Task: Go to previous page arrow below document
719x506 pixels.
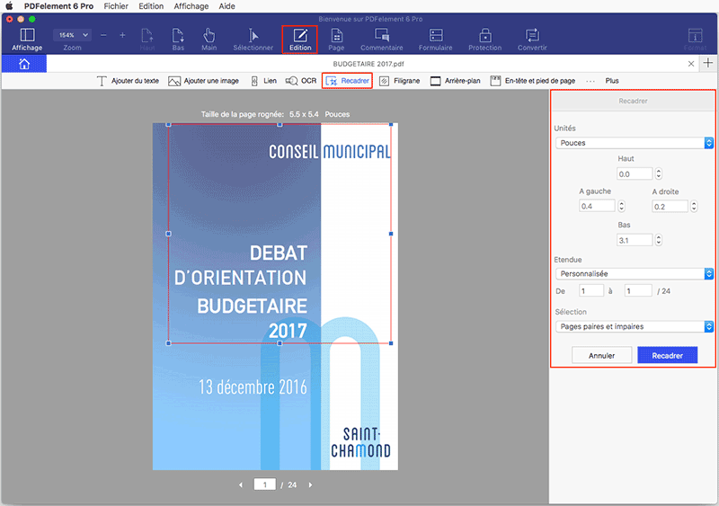Action: [241, 485]
